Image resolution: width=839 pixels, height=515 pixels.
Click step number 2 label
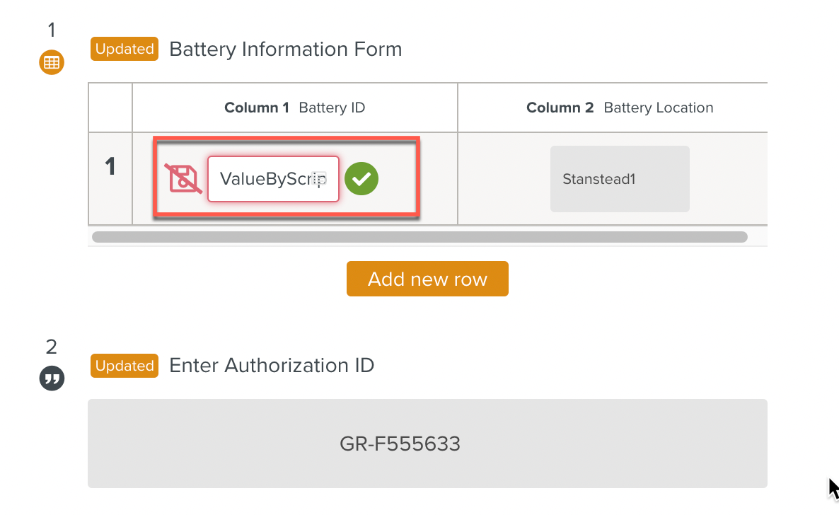[51, 347]
